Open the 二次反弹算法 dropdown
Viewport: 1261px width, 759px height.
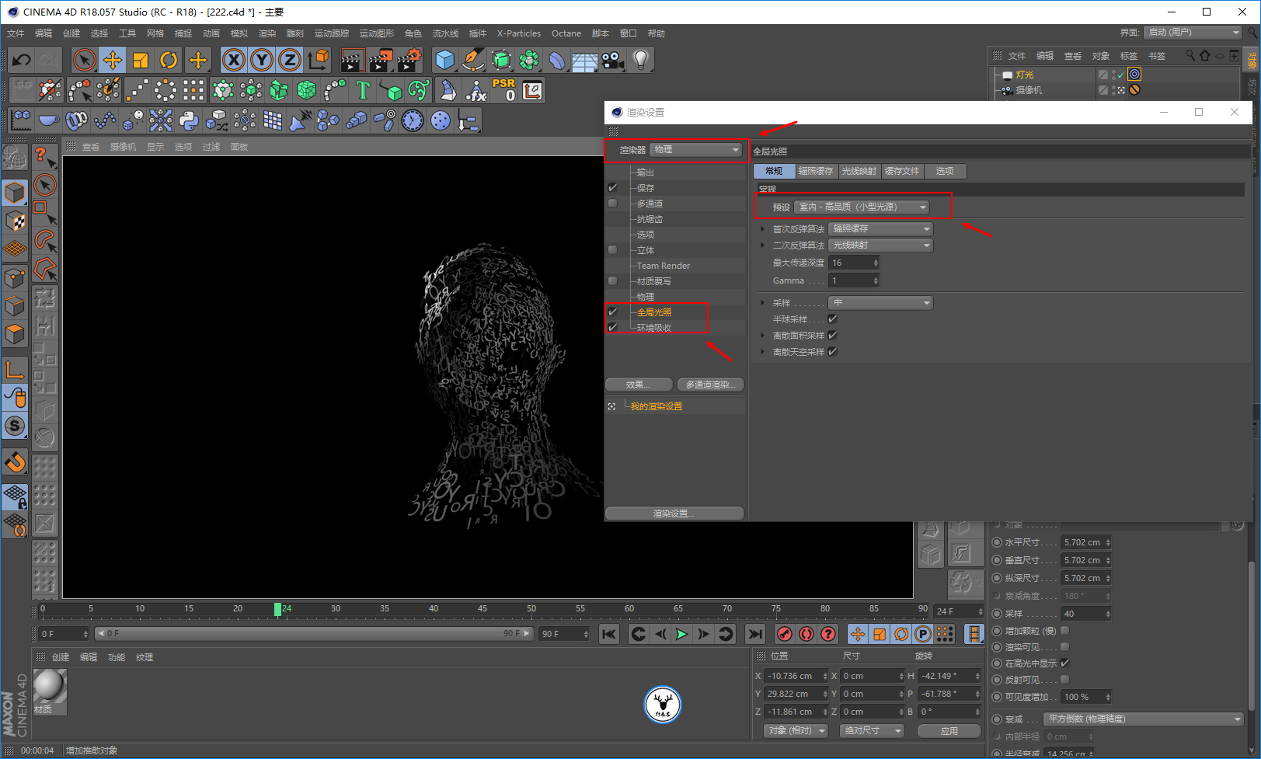click(x=880, y=245)
